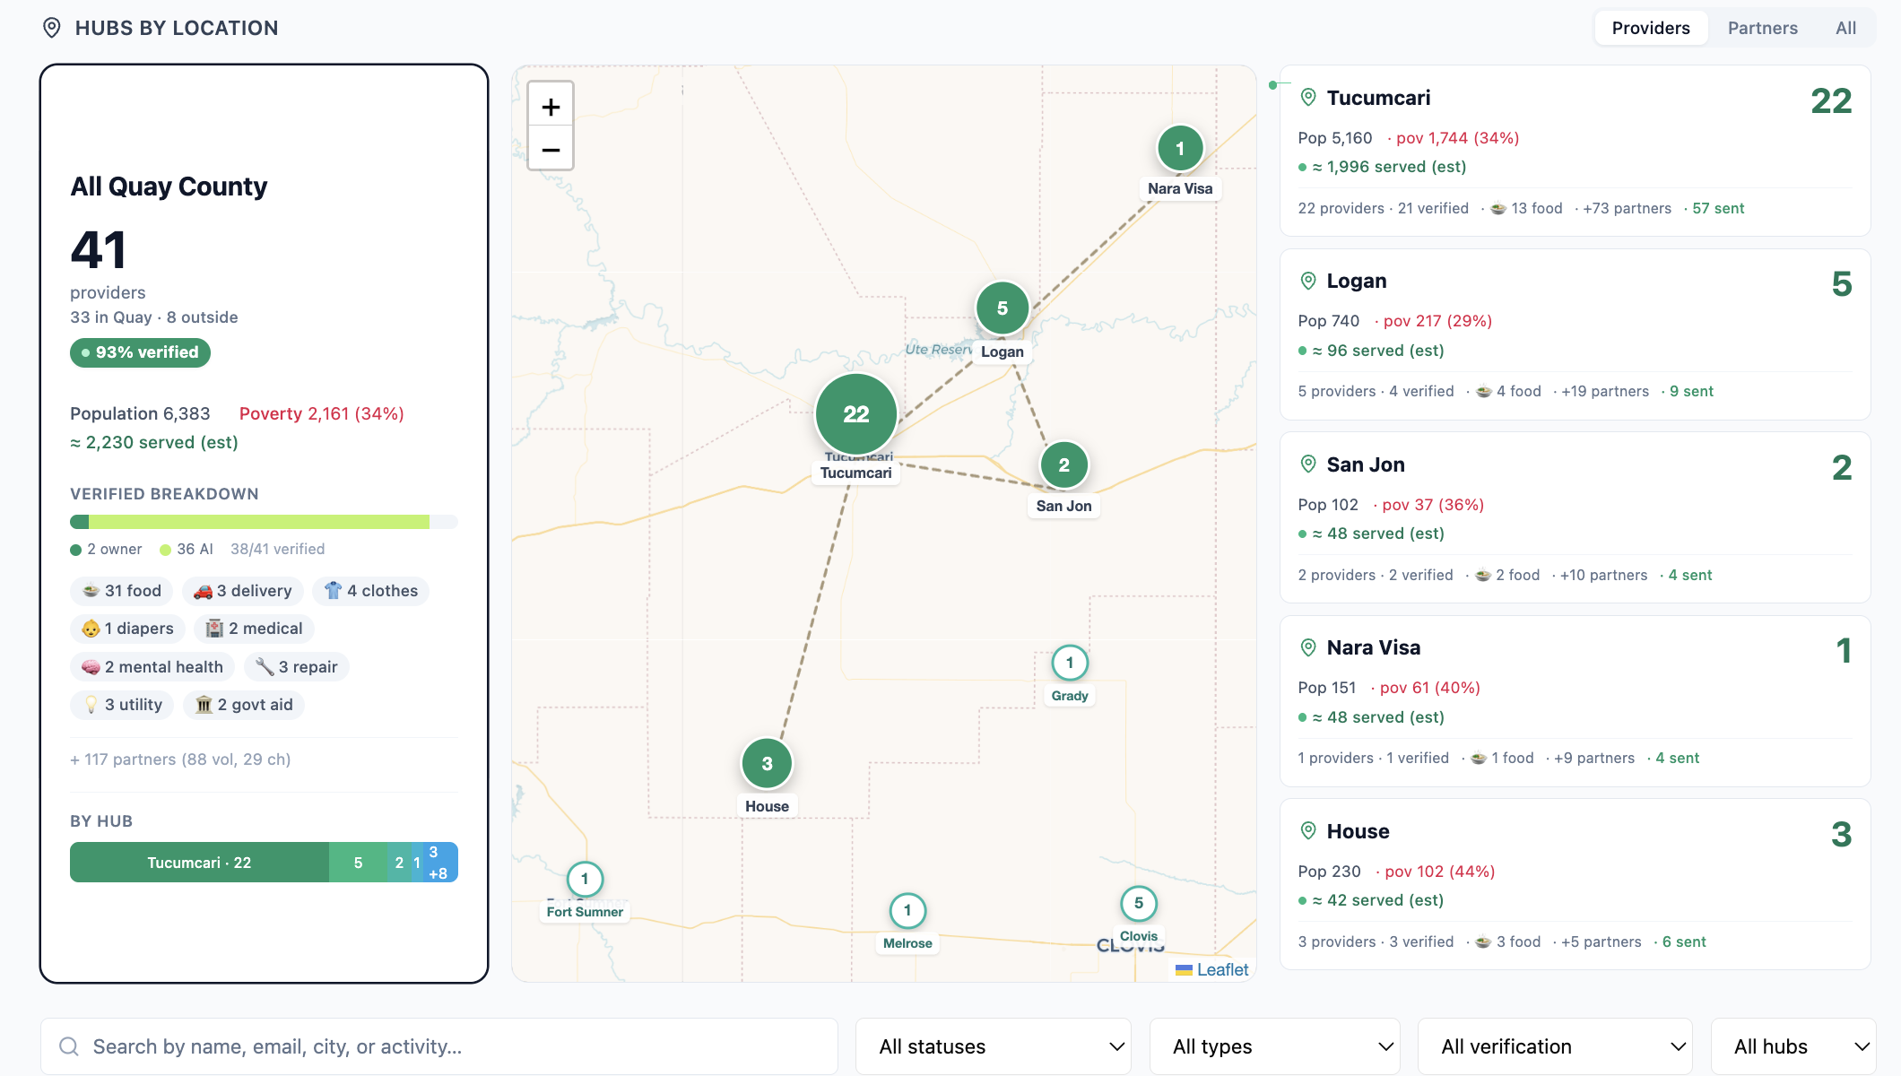Click the 31 food category chip
Image resolution: width=1901 pixels, height=1076 pixels.
tap(122, 591)
